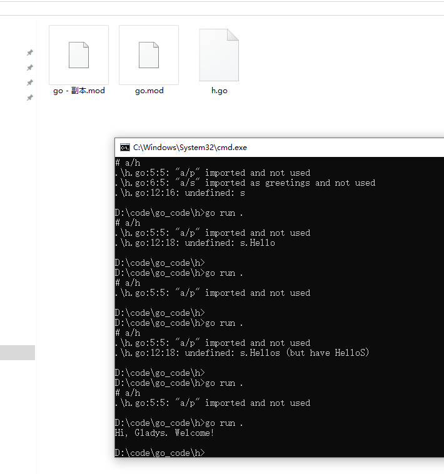
Task: Click the first pin icon in the sidebar
Action: tap(29, 53)
